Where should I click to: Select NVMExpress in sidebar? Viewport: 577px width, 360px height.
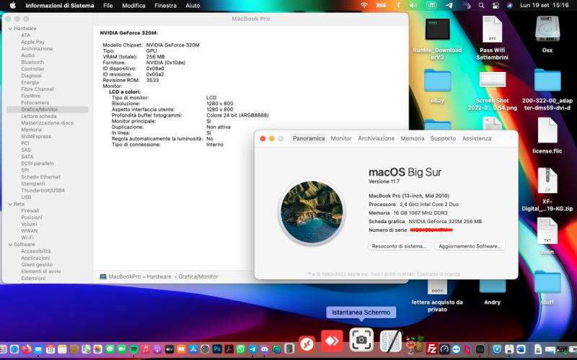pos(36,136)
